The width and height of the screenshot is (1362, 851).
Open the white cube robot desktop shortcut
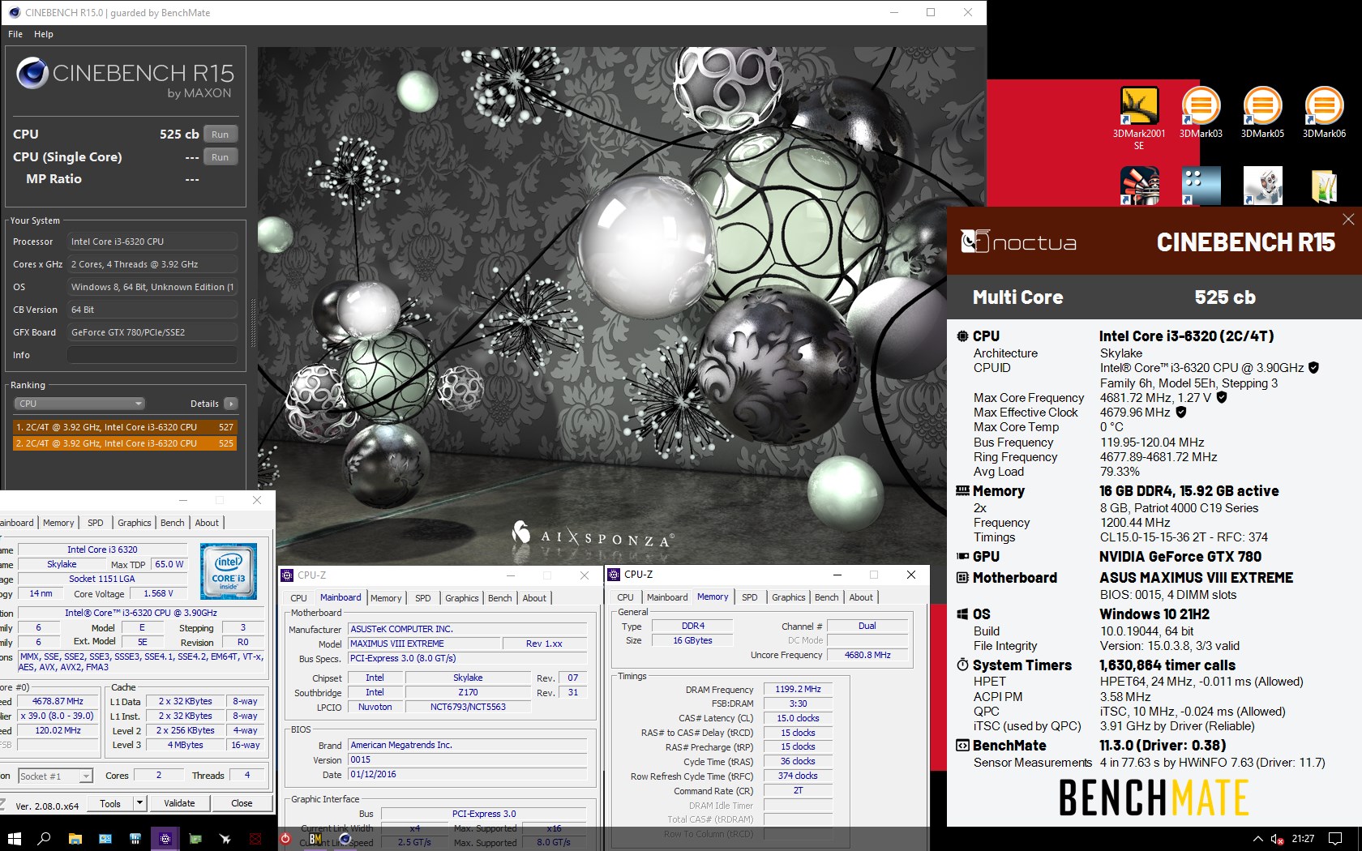[1262, 186]
